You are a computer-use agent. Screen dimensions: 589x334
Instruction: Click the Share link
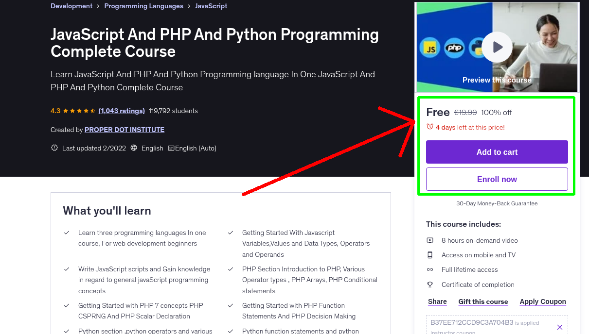coord(437,301)
